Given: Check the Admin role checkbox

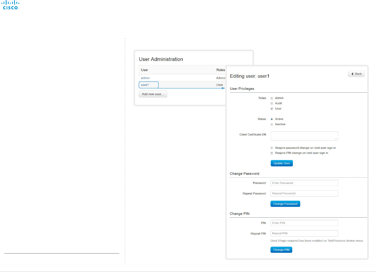Looking at the screenshot, I should point(272,98).
